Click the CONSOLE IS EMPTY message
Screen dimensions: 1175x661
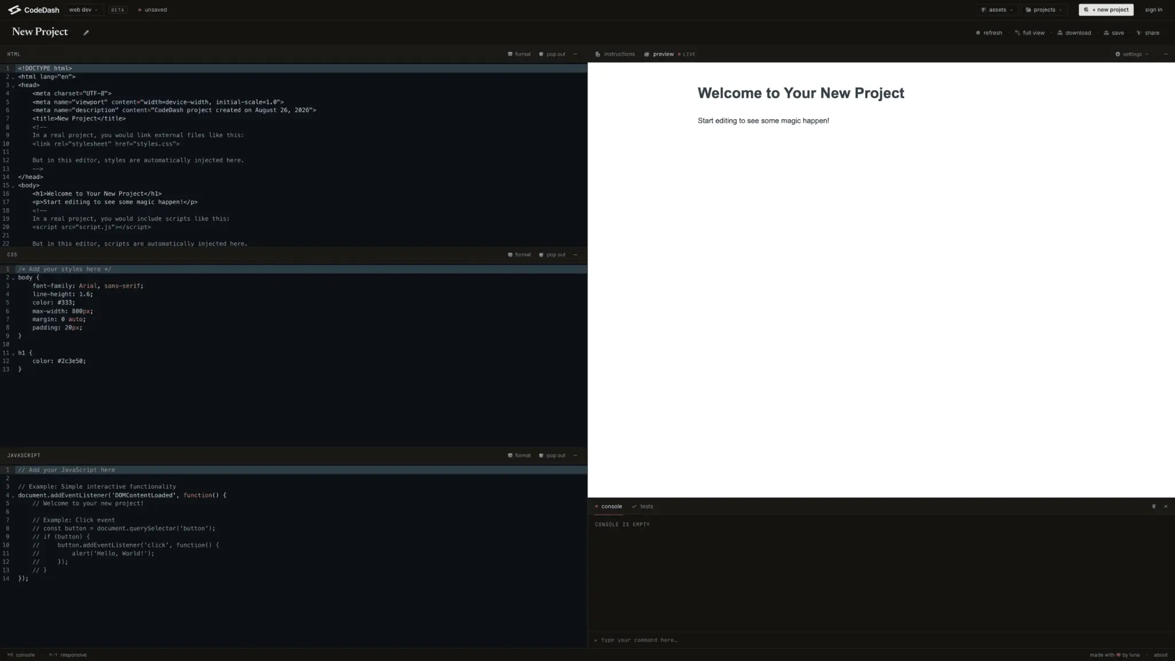coord(622,525)
